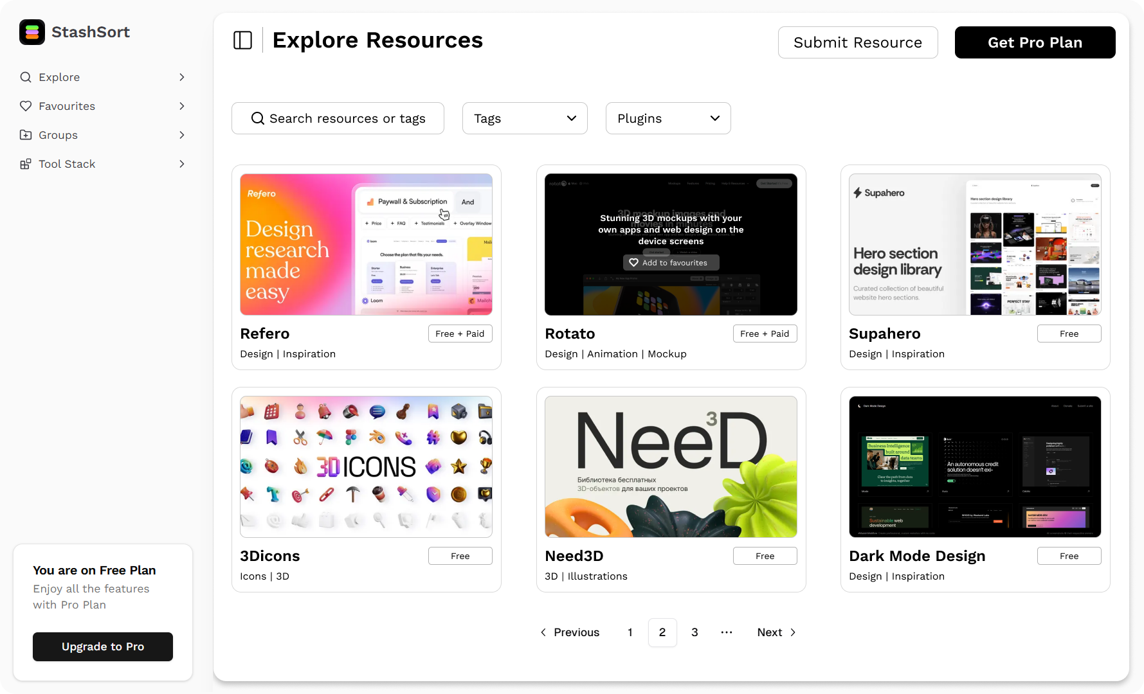Open the Tags dropdown

[525, 118]
